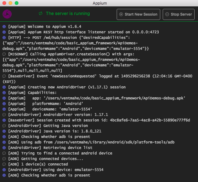Click debug icon beside 'Trying to find a connected android device'

click(x=4, y=153)
